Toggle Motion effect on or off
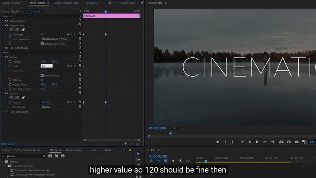Screen dimensions: 316x178 click(x=6, y=57)
